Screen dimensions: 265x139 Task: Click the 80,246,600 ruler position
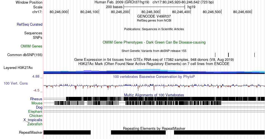pyautogui.click(x=242, y=12)
